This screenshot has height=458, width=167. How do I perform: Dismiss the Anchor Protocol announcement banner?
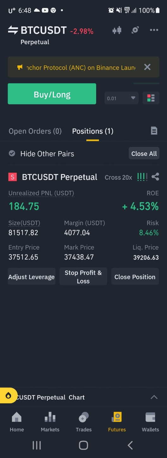tap(147, 67)
